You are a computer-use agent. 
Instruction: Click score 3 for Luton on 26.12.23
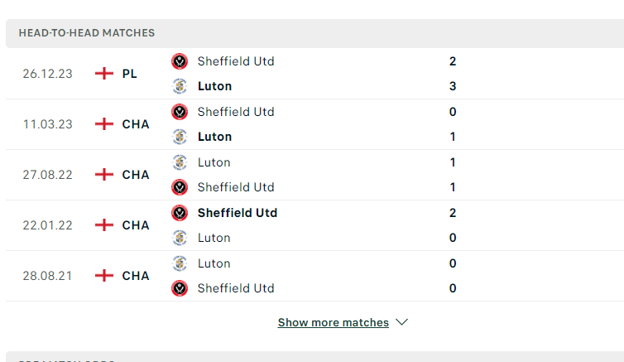(x=453, y=86)
